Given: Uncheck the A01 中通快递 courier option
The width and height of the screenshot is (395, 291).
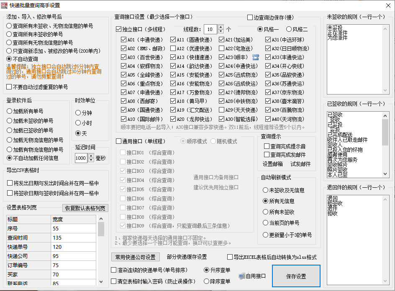Looking at the screenshot, I should [123, 38].
